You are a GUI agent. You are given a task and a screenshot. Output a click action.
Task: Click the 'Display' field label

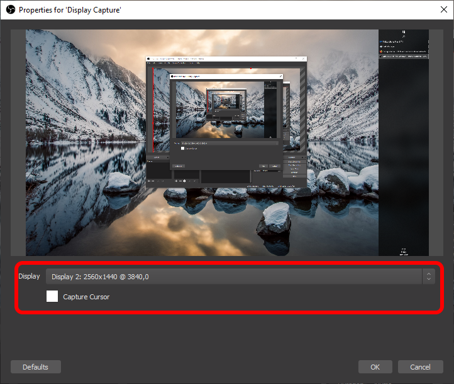tap(29, 276)
